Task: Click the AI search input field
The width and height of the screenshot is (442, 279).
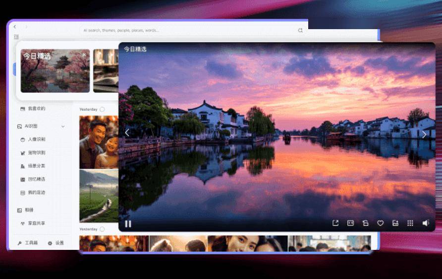Action: tap(188, 30)
